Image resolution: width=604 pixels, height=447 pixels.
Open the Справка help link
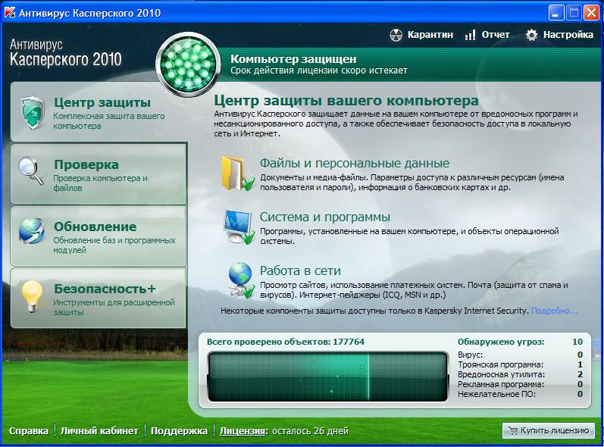coord(29,430)
